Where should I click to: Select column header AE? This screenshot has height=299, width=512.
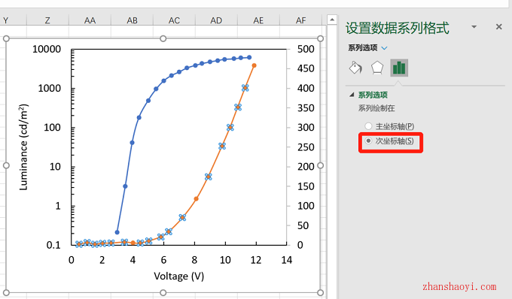(258, 20)
